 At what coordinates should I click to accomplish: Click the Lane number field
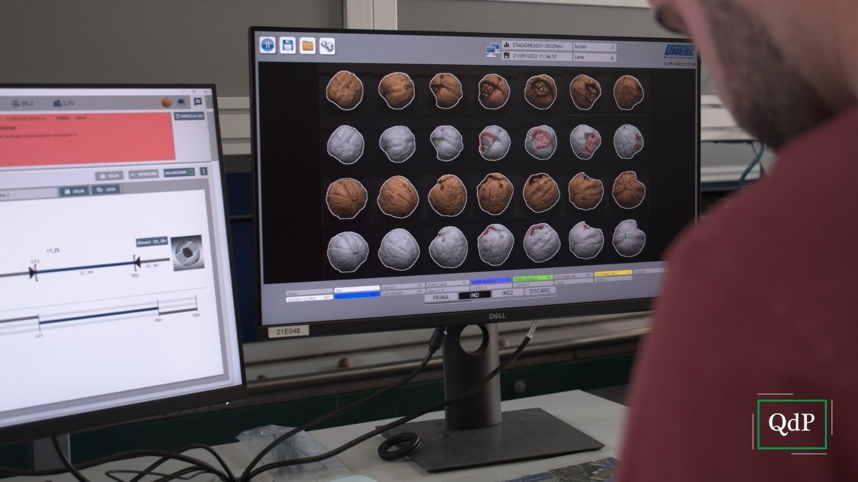[594, 57]
